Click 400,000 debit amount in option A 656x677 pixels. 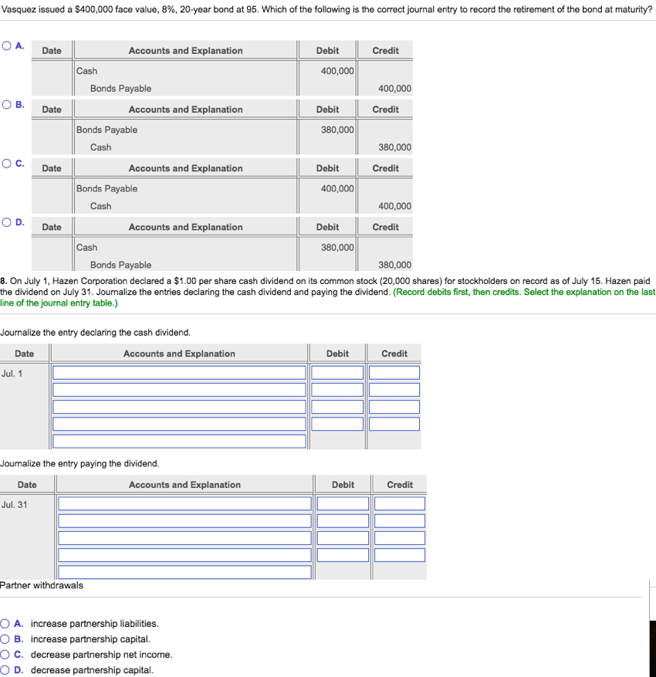tap(337, 71)
